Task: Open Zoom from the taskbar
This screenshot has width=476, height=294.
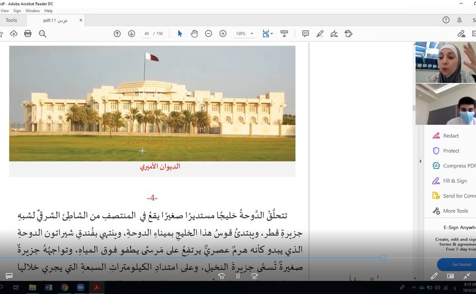Action: coord(81,287)
